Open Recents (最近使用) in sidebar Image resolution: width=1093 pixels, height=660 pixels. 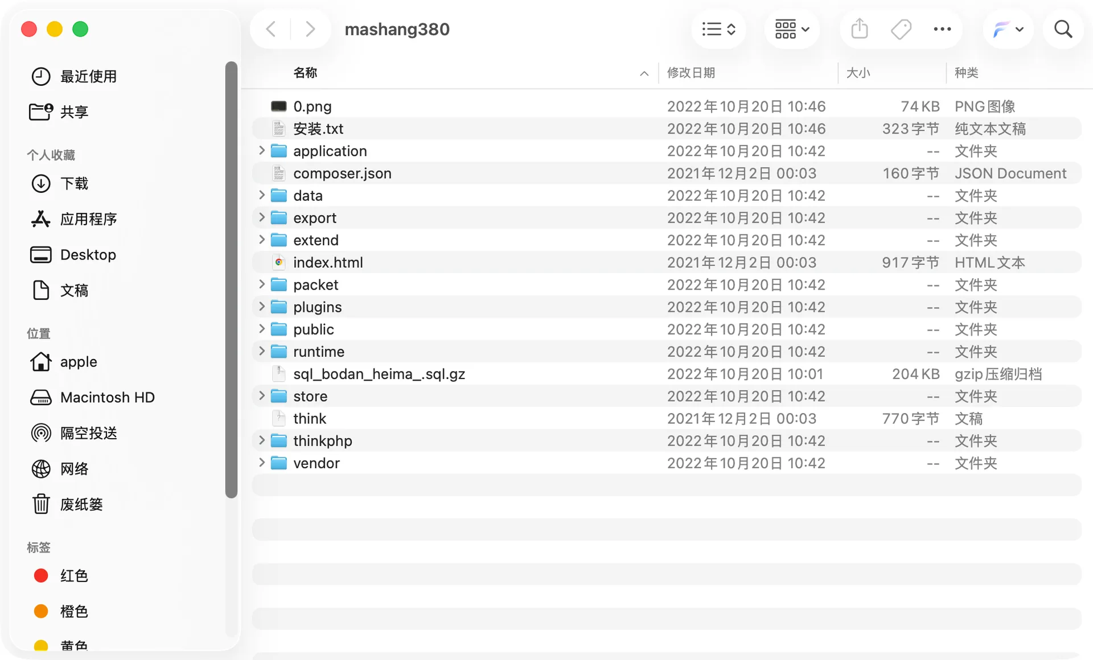click(x=73, y=76)
